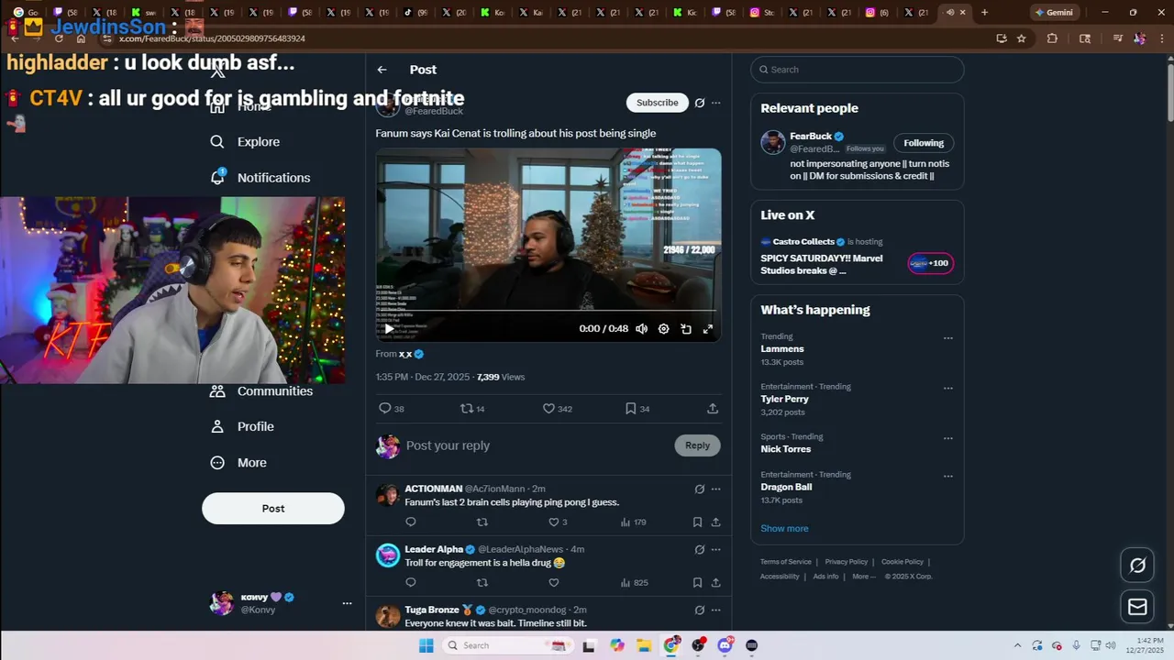Click Show more under What's happening
This screenshot has height=660, width=1174.
(784, 529)
